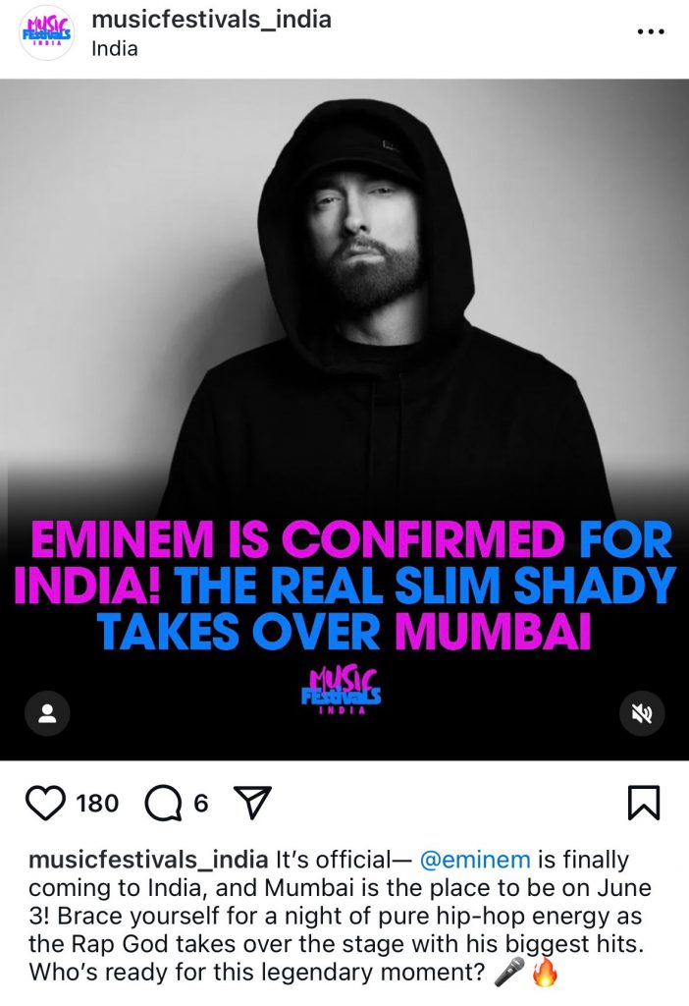Visit musicfestivals_india from the post header
Image resolution: width=689 pixels, height=1006 pixels.
coord(211,20)
